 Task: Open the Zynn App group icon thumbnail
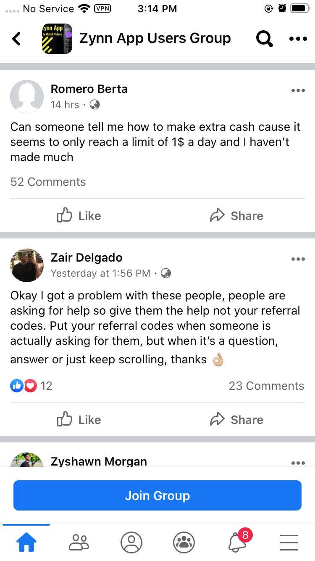tap(57, 39)
